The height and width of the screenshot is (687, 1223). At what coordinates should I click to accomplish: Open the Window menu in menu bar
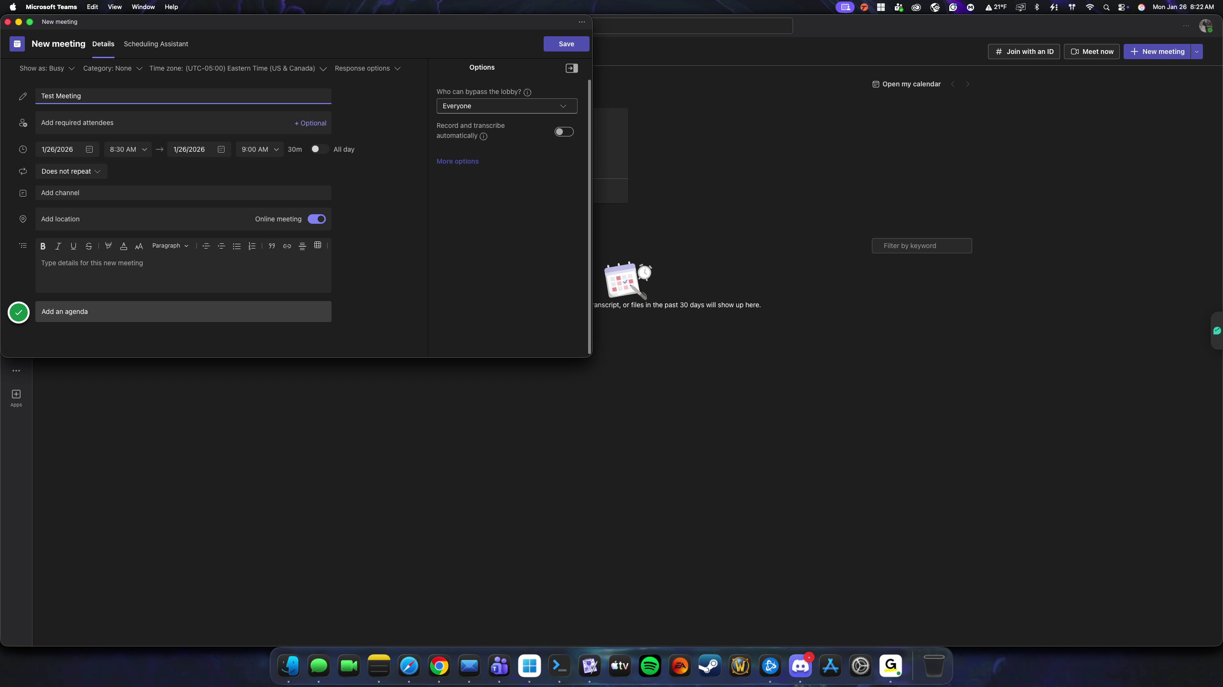[143, 7]
